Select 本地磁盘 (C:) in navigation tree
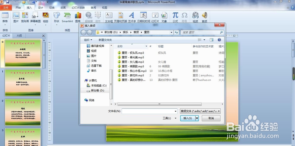 [96, 85]
